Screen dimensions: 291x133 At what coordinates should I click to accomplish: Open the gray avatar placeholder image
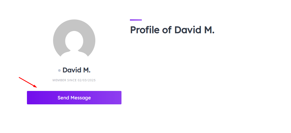click(74, 38)
